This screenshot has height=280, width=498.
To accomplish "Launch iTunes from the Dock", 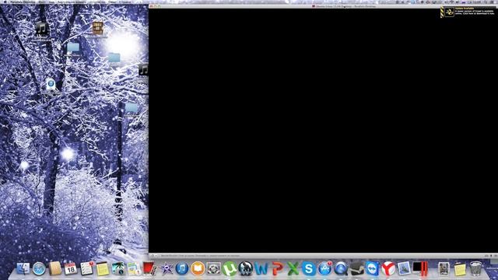I will click(182, 268).
